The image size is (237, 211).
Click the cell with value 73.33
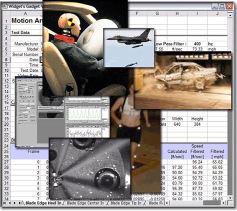click(197, 49)
